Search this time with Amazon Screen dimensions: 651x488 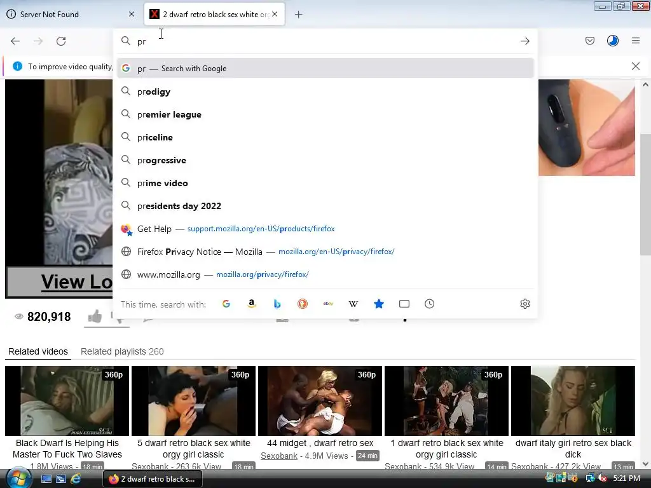coord(252,304)
